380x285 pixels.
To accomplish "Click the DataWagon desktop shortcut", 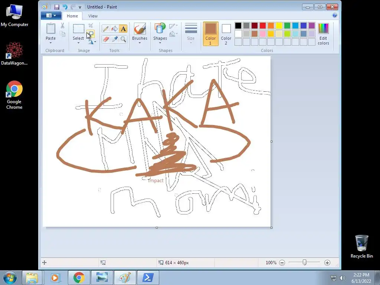I will pos(14,53).
